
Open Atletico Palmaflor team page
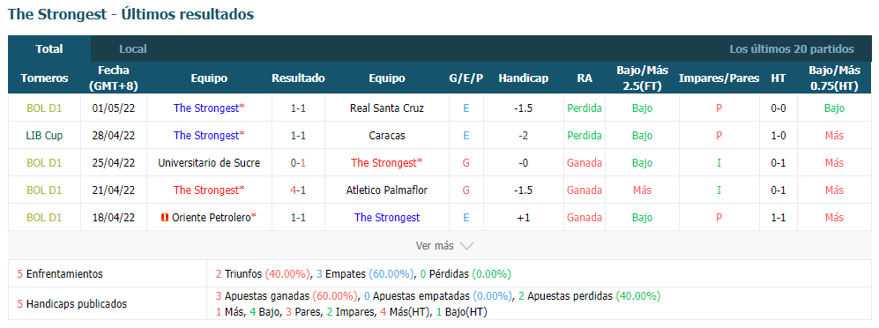coord(387,190)
